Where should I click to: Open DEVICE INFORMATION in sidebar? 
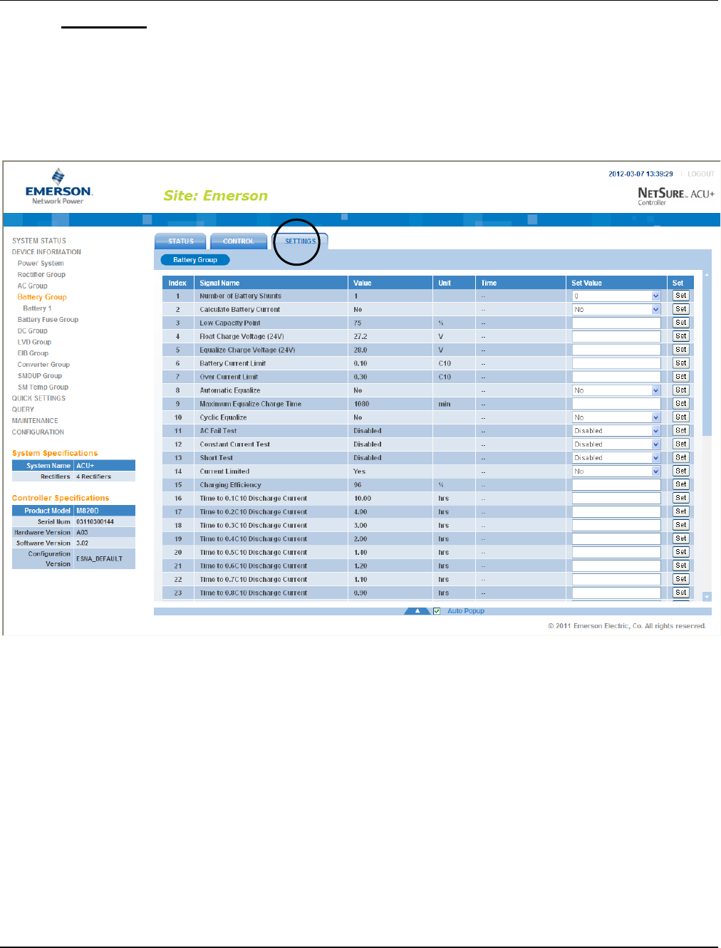tap(46, 252)
